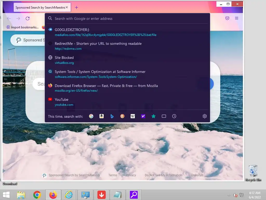Click Privacy link in page footer
Image resolution: width=266 pixels, height=200 pixels.
[131, 175]
